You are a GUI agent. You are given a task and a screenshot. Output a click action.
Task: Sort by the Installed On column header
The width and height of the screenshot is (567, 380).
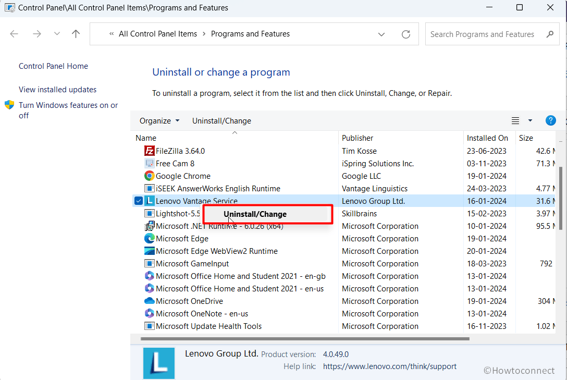487,138
